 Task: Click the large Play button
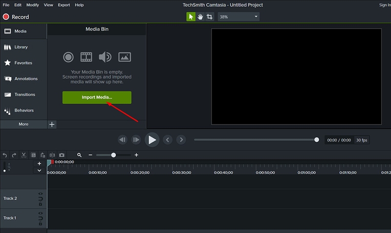click(152, 140)
